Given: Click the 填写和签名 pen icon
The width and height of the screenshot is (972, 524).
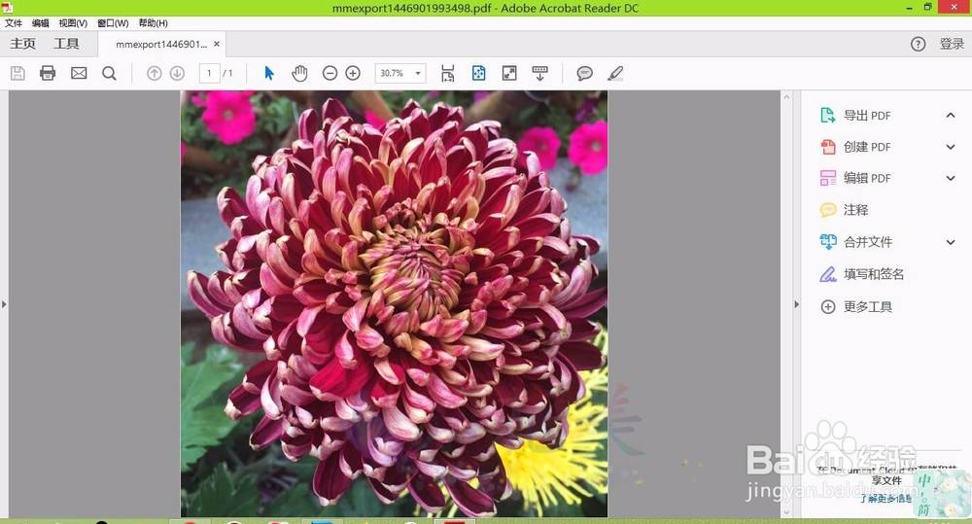Looking at the screenshot, I should (827, 274).
